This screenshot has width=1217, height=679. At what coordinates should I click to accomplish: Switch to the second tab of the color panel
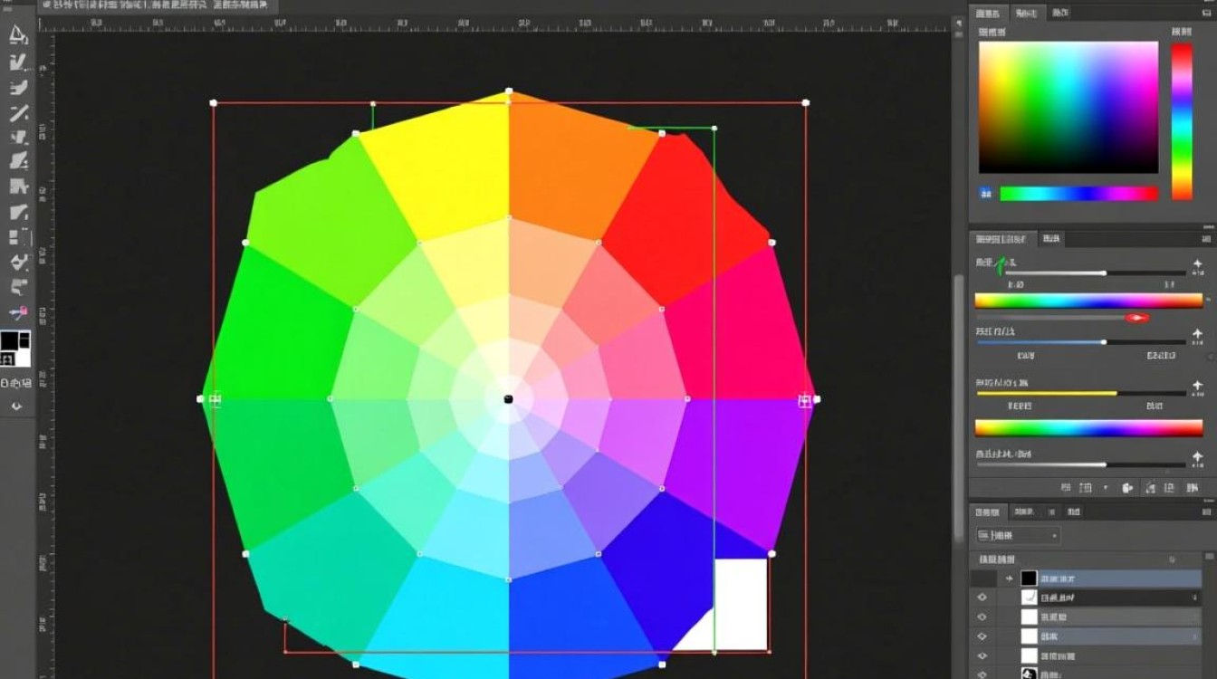pos(1026,13)
